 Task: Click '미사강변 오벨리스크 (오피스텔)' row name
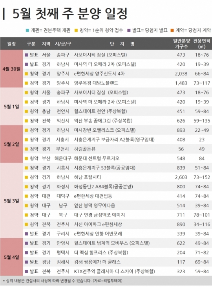(105, 130)
